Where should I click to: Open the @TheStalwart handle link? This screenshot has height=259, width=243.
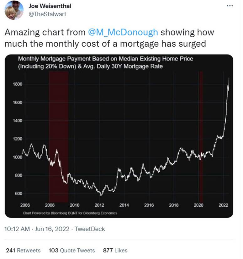point(47,14)
